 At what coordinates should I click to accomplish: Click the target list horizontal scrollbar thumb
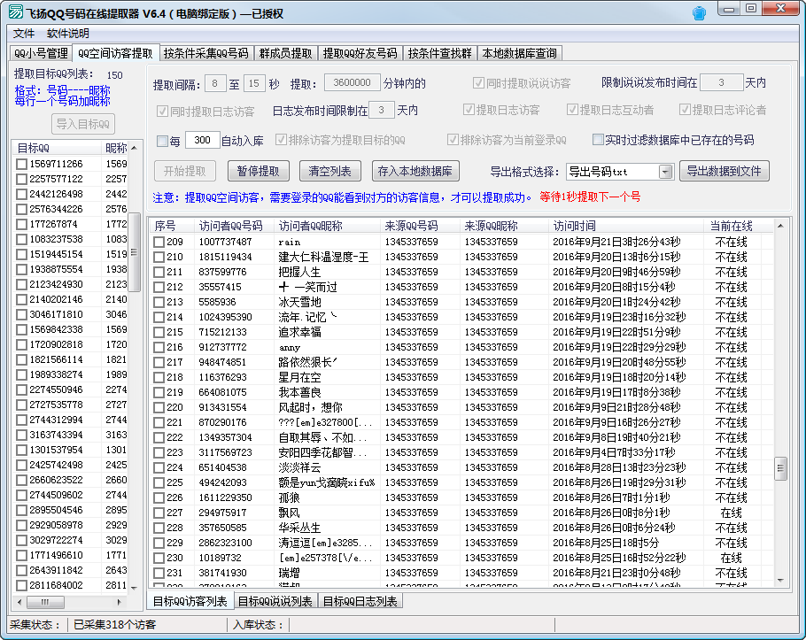(x=45, y=602)
